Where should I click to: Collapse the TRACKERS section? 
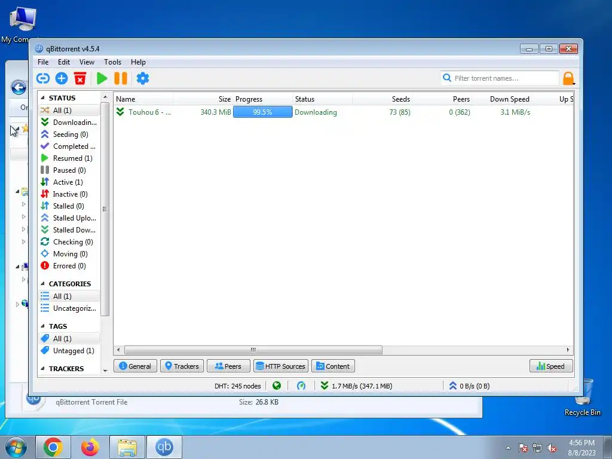[42, 368]
